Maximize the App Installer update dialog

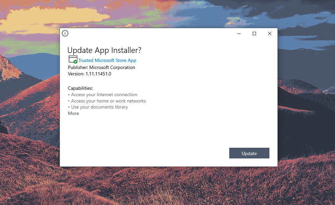click(254, 33)
